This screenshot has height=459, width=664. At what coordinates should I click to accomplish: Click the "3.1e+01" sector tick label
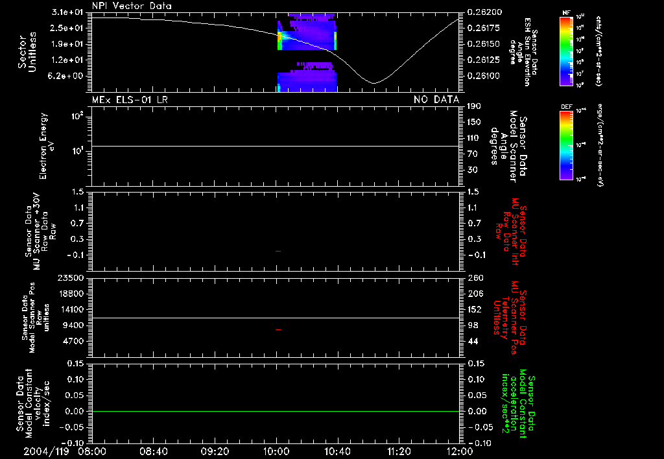pos(67,12)
